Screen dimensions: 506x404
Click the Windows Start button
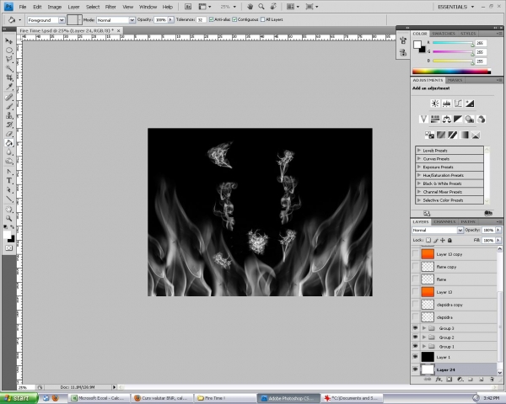[x=19, y=398]
